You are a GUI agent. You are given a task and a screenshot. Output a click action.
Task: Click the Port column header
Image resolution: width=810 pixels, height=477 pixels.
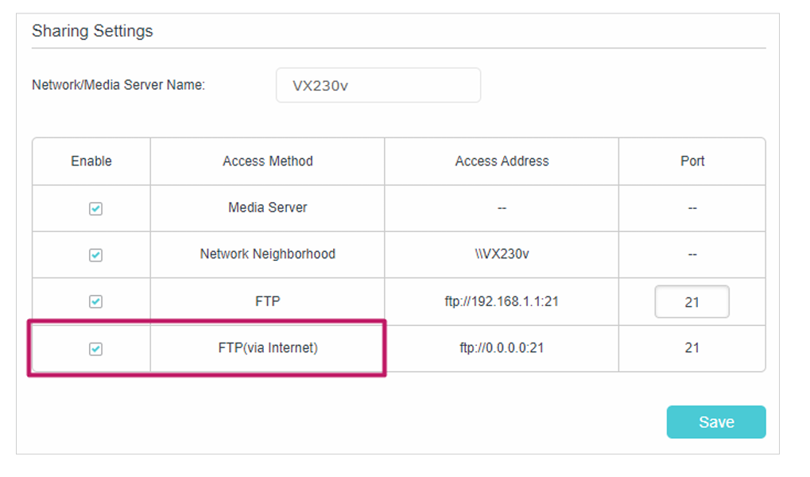click(x=691, y=161)
